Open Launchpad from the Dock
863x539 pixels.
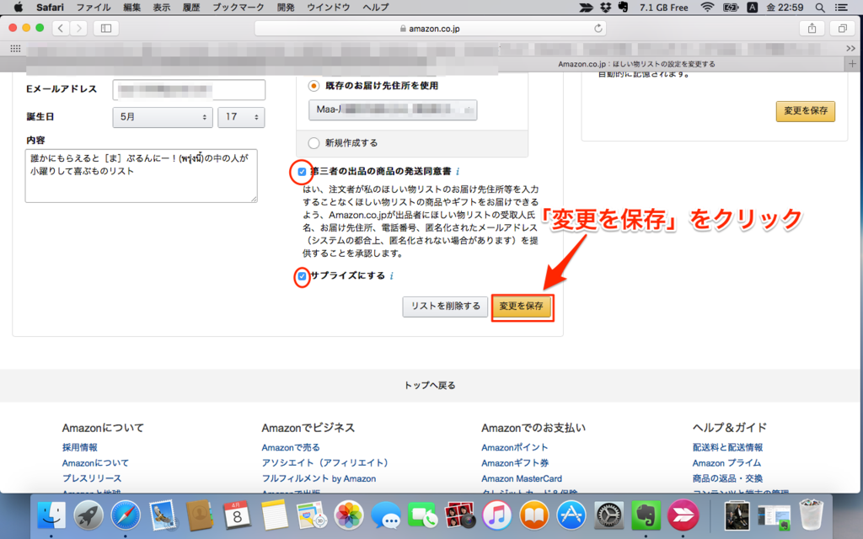pyautogui.click(x=88, y=515)
